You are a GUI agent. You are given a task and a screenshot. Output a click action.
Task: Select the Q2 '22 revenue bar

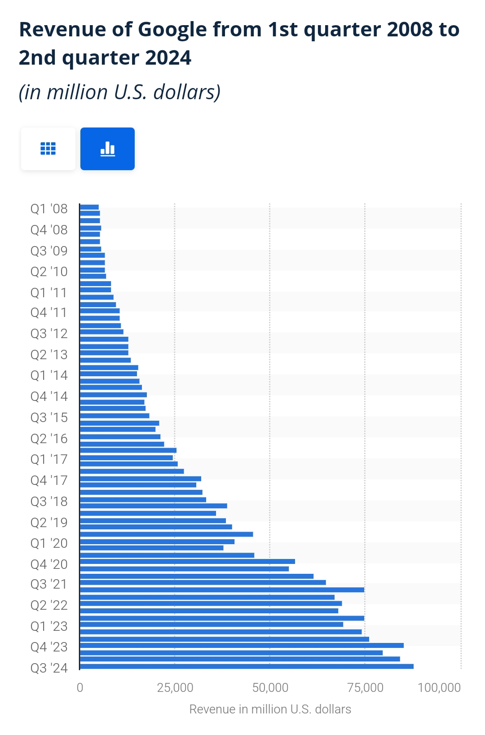pos(211,603)
